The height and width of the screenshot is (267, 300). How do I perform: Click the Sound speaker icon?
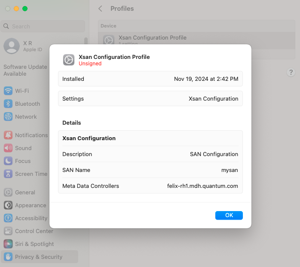coord(8,148)
